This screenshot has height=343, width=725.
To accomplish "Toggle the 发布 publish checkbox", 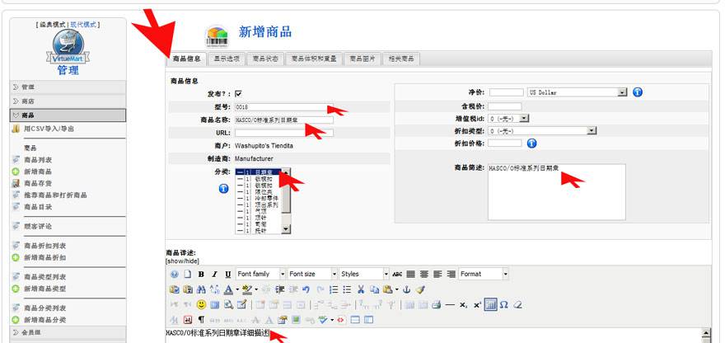I will click(x=239, y=93).
